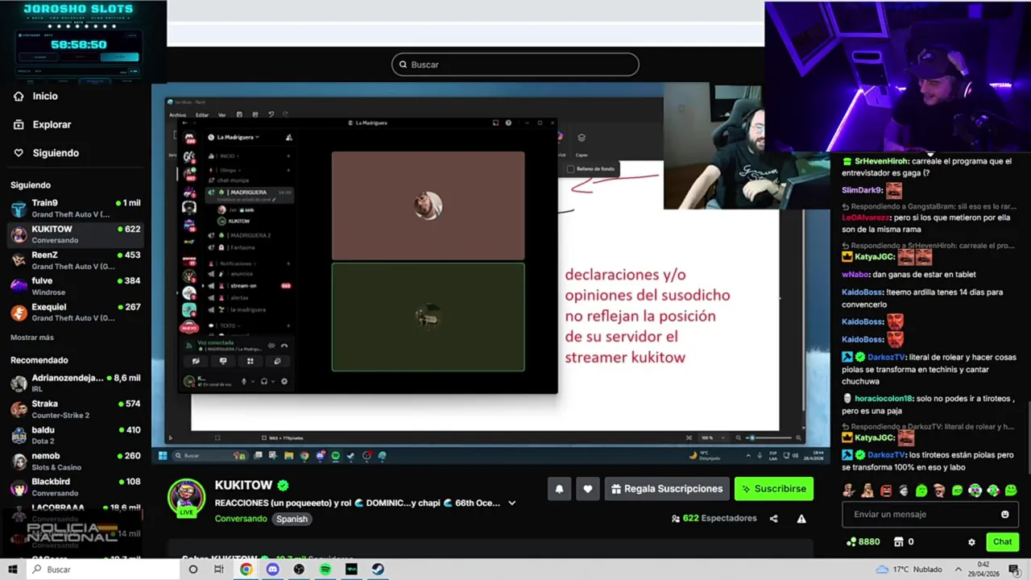This screenshot has height=580, width=1031.
Task: Select the last green quick emote
Action: [1012, 490]
